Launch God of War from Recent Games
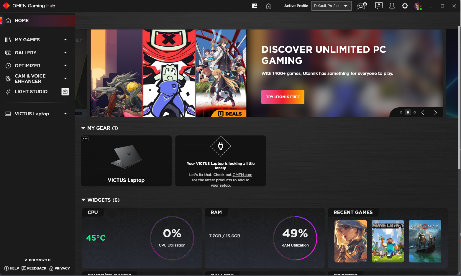This screenshot has height=276, width=461. click(x=425, y=241)
